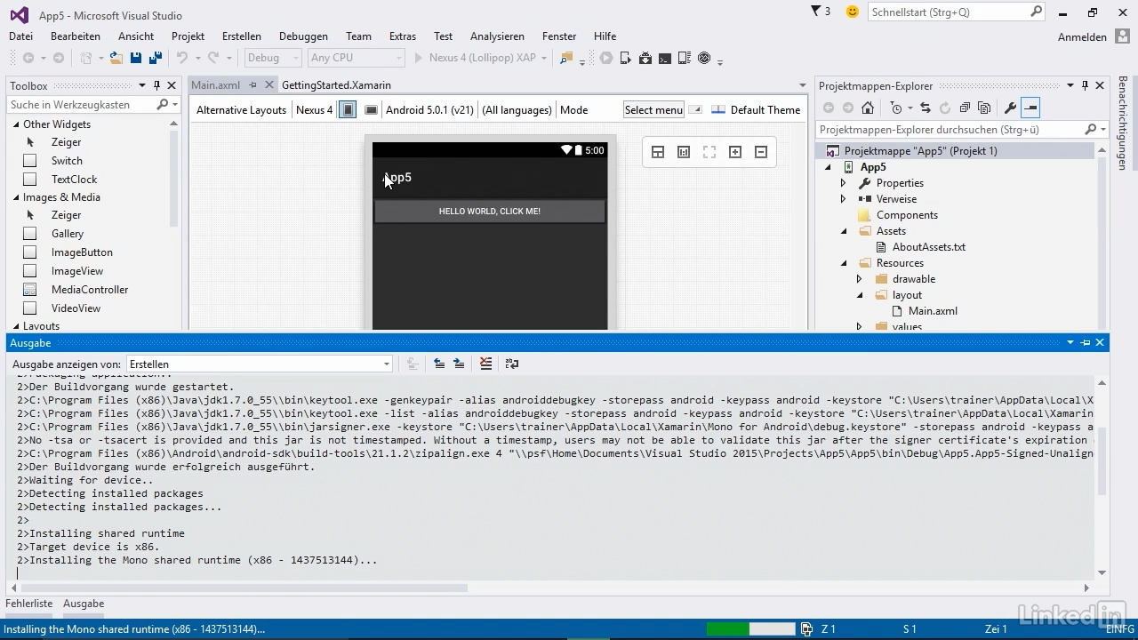Toggle pin on the Main.axml tab
The width and height of the screenshot is (1138, 640).
point(252,85)
